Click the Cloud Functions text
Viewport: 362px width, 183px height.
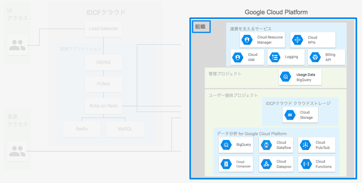(x=324, y=164)
